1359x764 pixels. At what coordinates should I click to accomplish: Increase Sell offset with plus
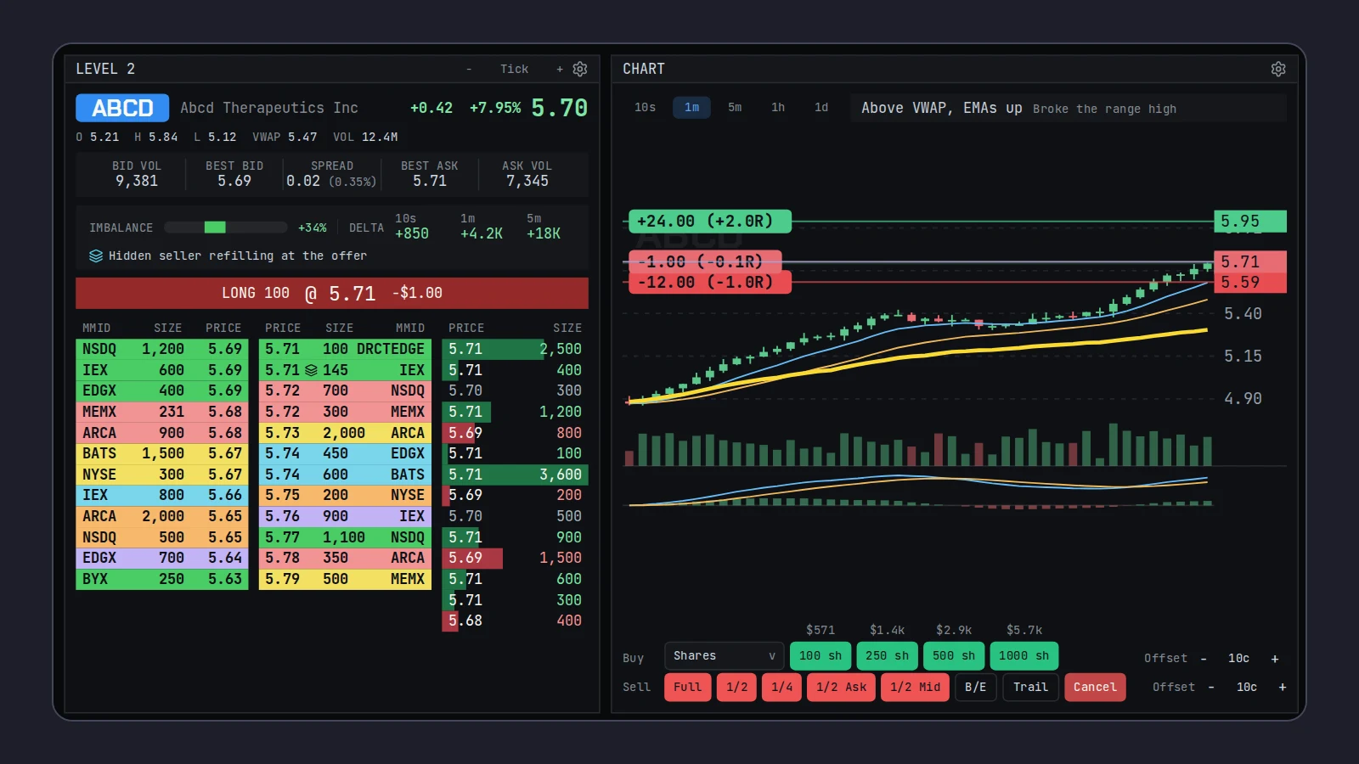pos(1283,687)
